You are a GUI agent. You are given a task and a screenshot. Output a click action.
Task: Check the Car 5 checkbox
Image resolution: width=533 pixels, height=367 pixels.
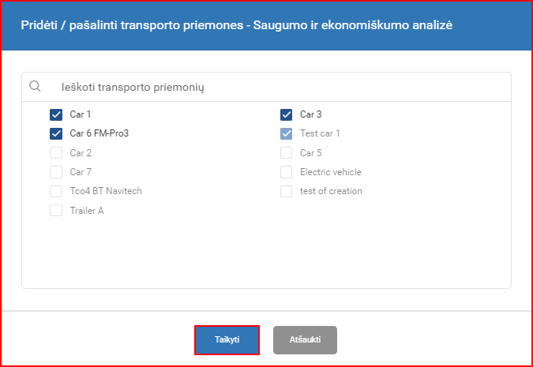click(x=286, y=153)
